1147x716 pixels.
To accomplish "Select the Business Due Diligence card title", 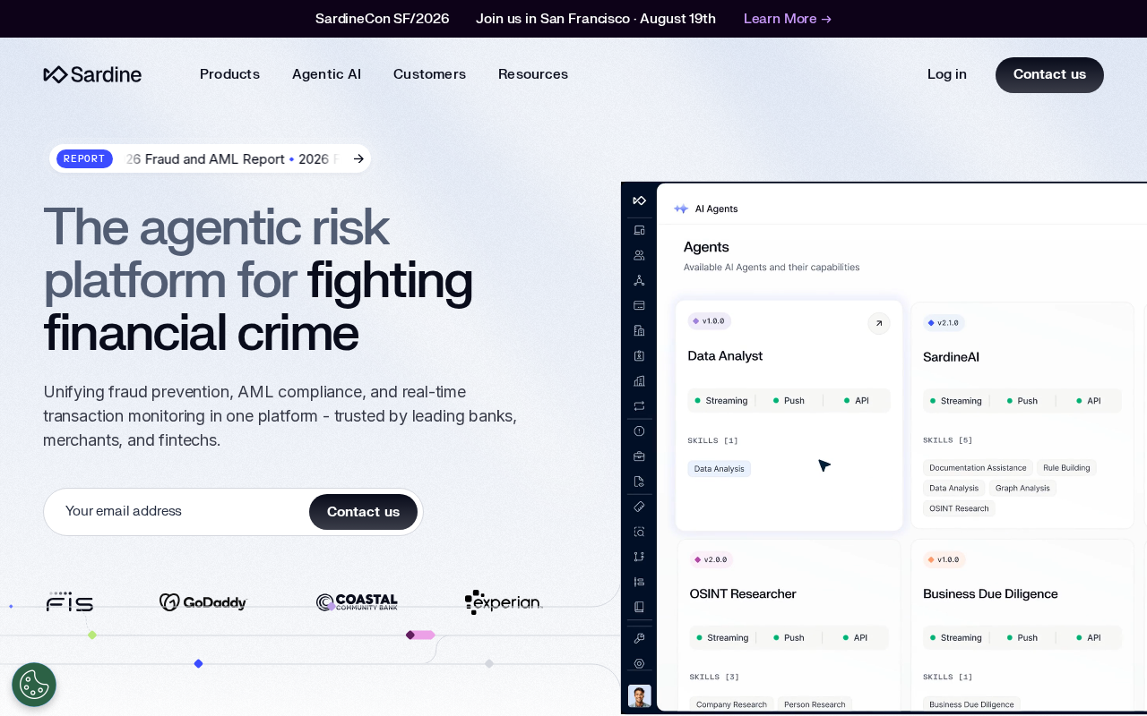I will [x=990, y=594].
